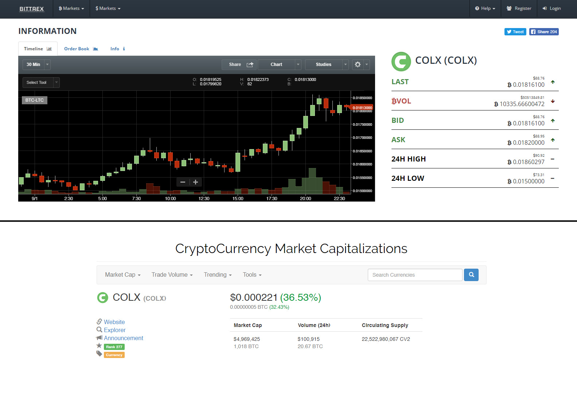The image size is (577, 401).
Task: Focus the Search Currencies field
Action: [415, 275]
